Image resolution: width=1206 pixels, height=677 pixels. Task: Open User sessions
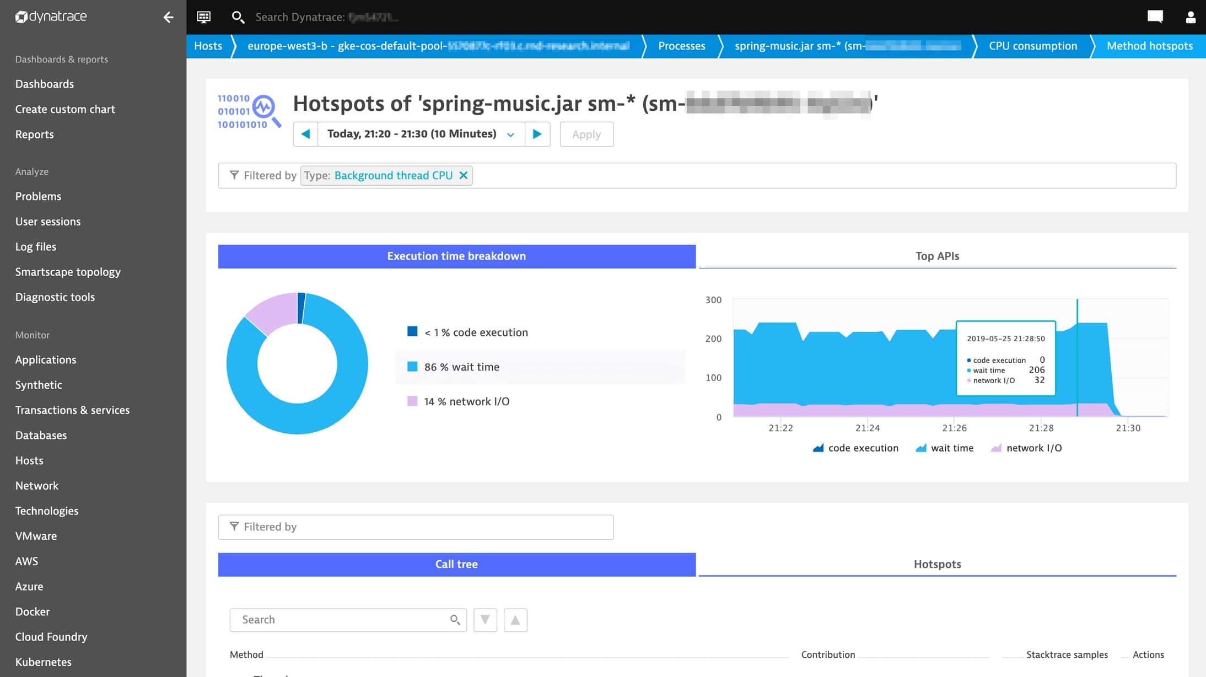48,222
